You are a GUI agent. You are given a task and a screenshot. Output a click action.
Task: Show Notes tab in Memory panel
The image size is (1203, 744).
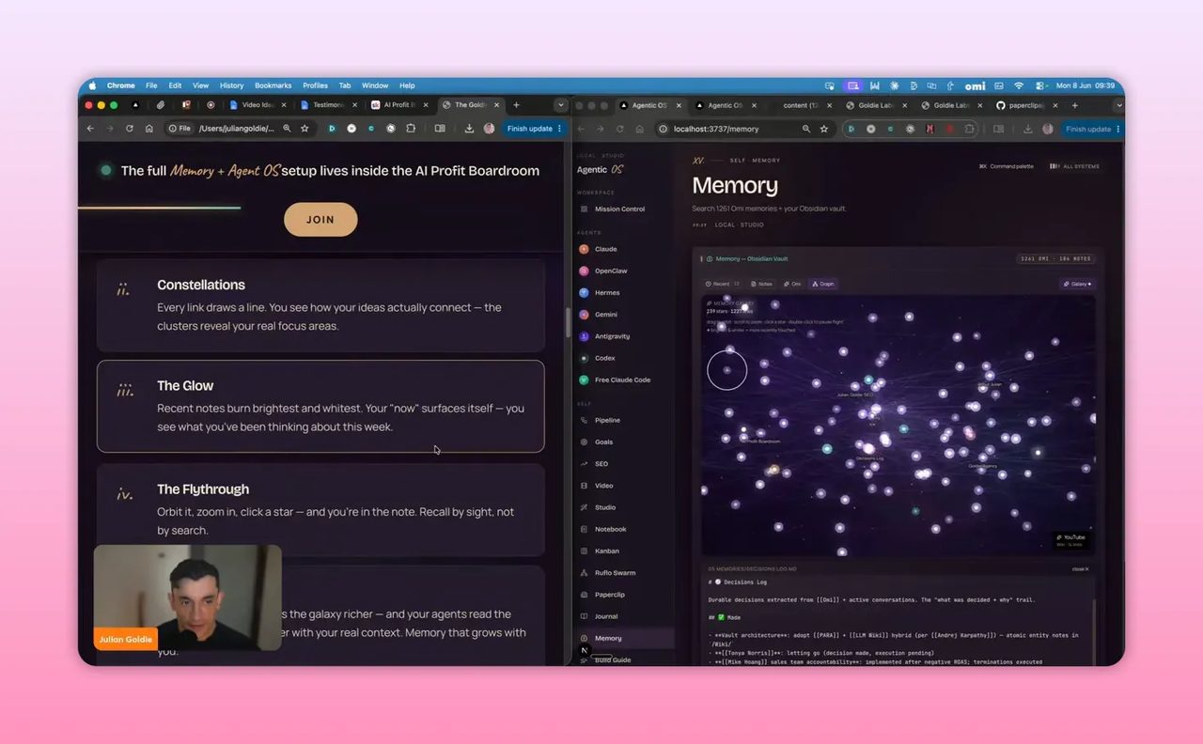[x=761, y=284]
